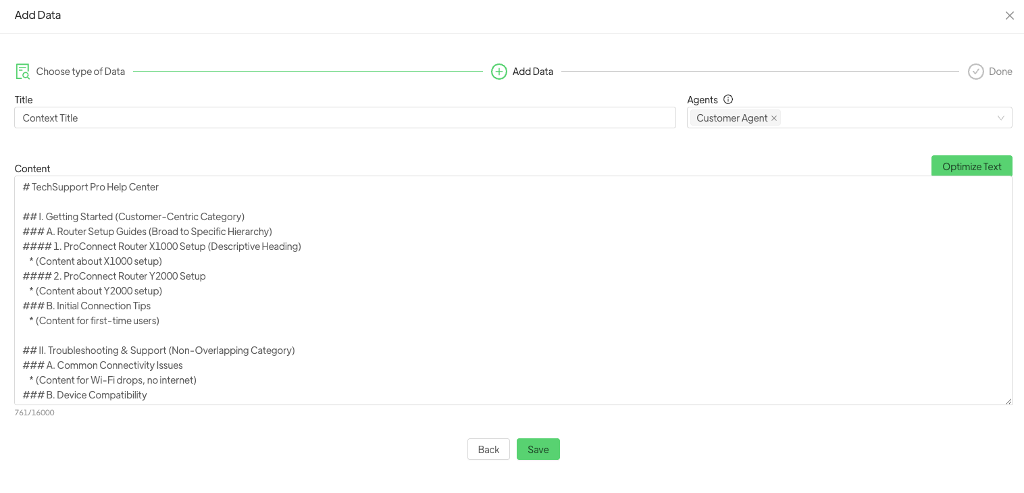1024x493 pixels.
Task: Click the Content textarea resize handle
Action: coord(1008,401)
